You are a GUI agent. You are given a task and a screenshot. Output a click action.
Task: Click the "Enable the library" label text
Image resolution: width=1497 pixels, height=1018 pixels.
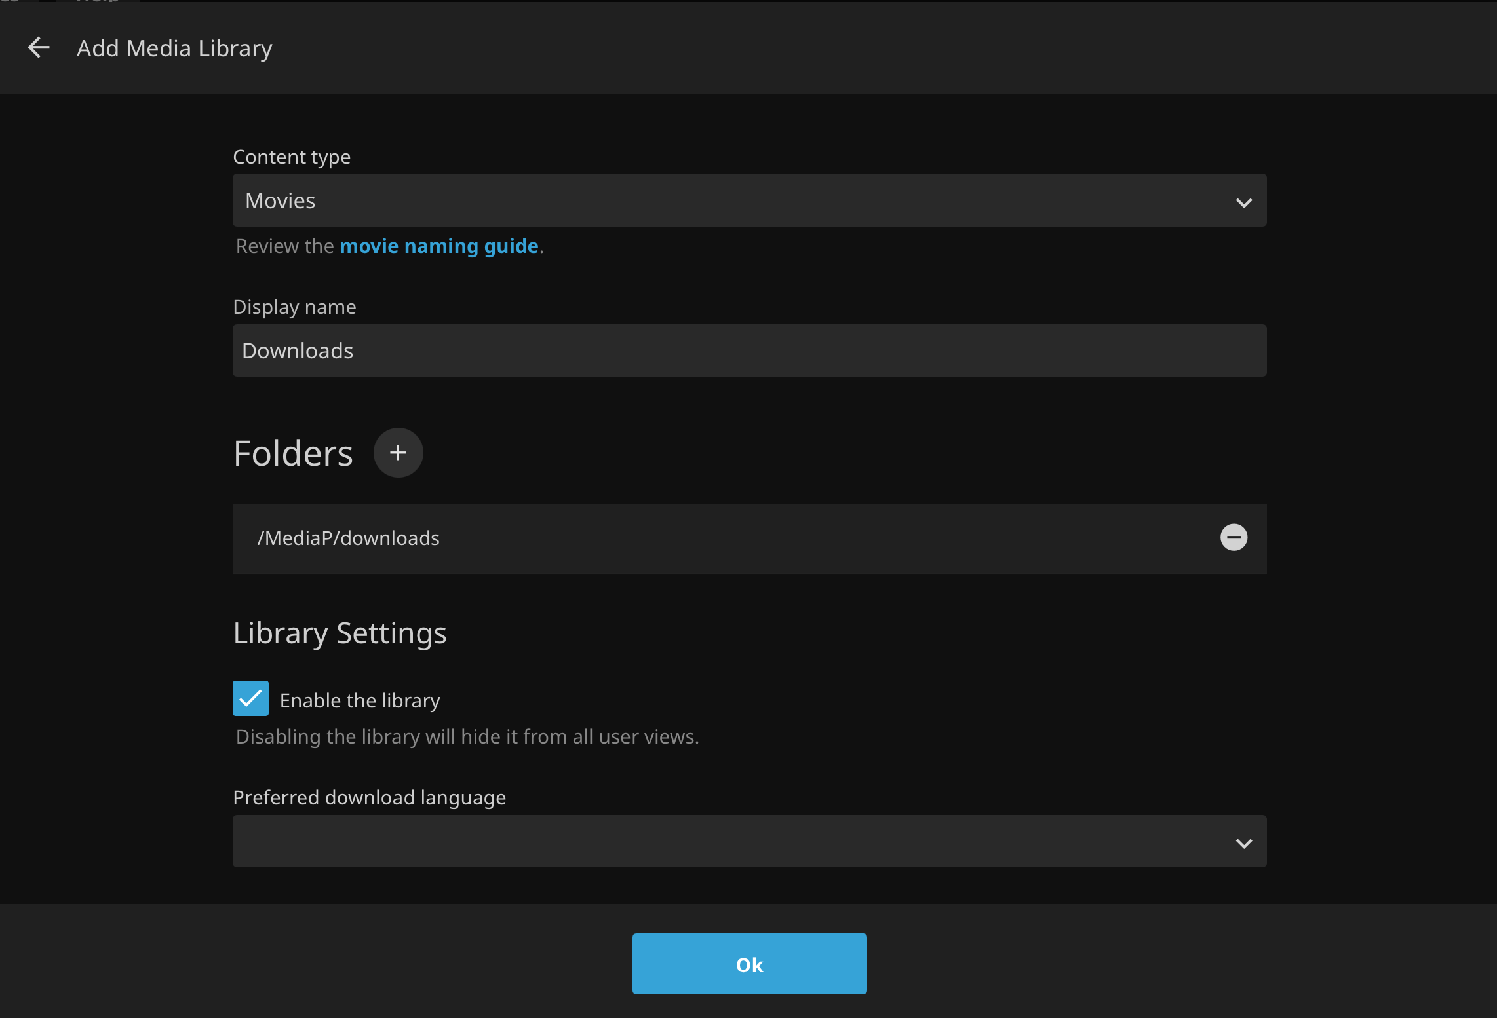pos(360,701)
